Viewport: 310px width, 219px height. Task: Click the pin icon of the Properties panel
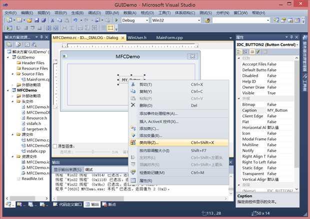click(291, 37)
